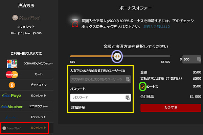Select the iWallet logo icon
The width and height of the screenshot is (203, 135).
pyautogui.click(x=12, y=117)
